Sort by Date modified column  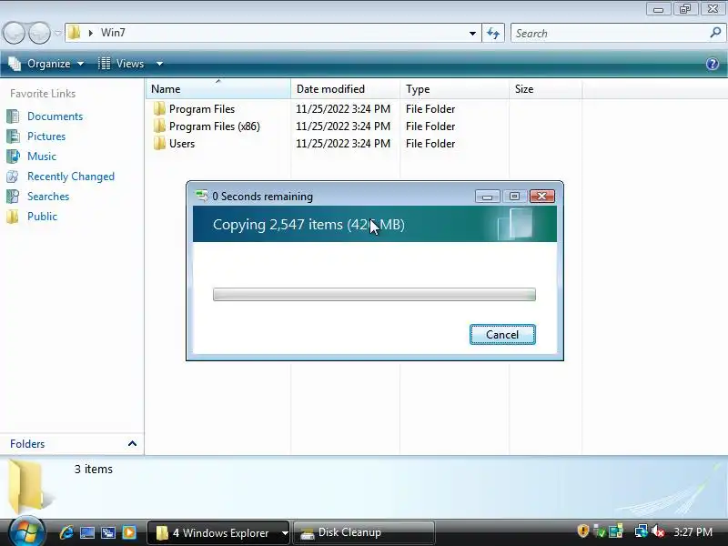coord(346,88)
